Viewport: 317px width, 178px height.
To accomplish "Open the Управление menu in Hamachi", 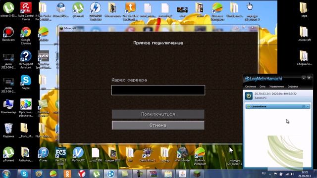I will tap(276, 87).
